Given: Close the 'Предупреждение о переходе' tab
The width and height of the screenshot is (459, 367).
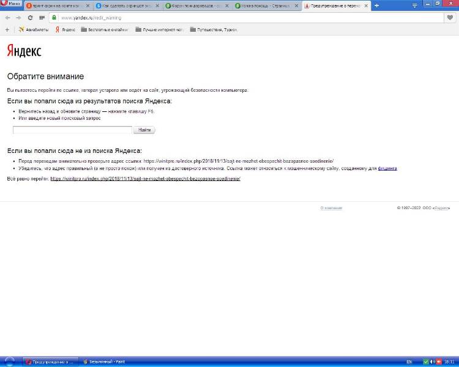Looking at the screenshot, I should pos(366,6).
